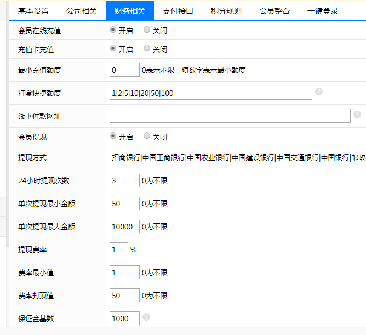Select 关闭 for 充值卡充值
Viewport: 366px width, 335px height.
[x=147, y=49]
